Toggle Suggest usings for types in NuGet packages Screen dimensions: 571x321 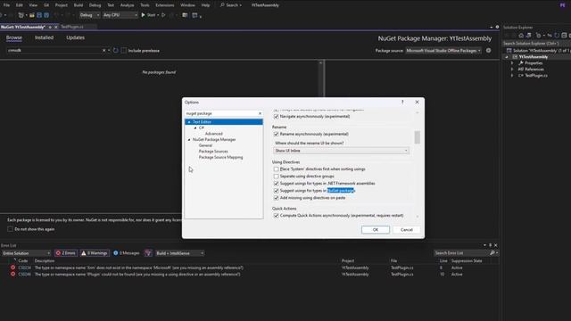276,191
